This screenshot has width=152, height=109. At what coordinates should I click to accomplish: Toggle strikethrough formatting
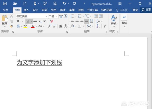[35, 21]
